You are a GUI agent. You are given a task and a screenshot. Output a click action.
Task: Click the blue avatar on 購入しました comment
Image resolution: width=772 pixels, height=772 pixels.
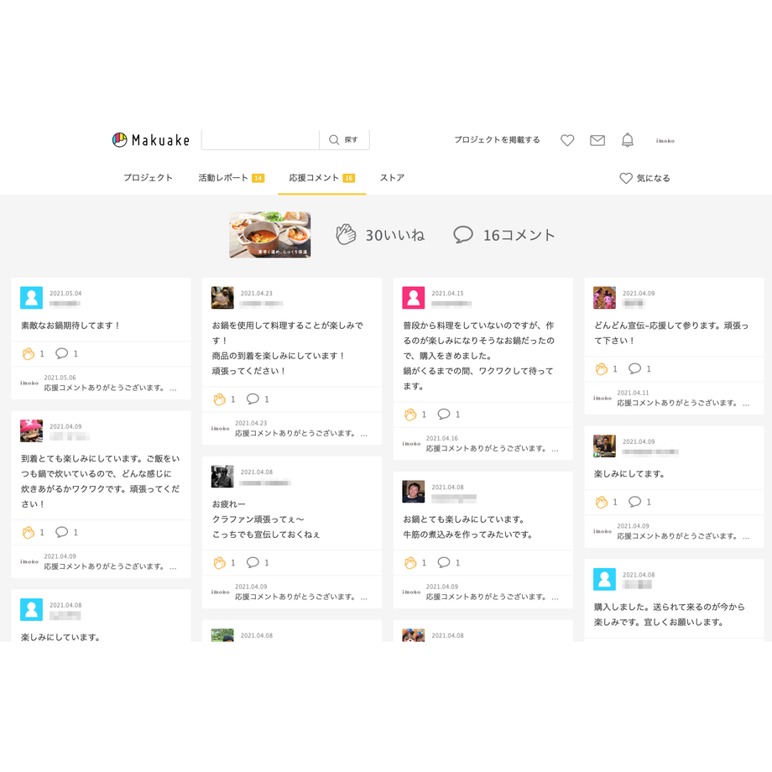click(605, 580)
